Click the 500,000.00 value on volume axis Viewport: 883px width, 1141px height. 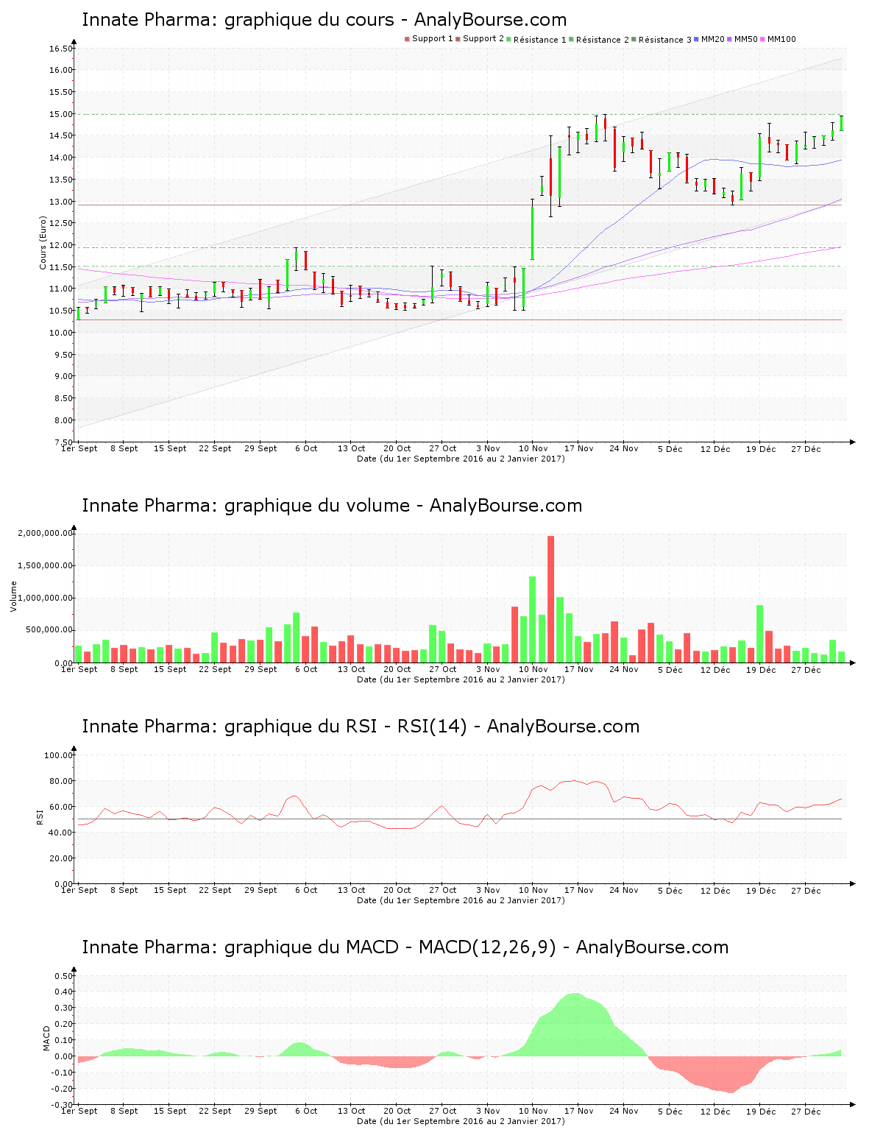pyautogui.click(x=48, y=630)
